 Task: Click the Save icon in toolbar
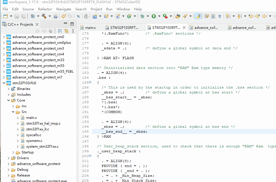point(17,16)
